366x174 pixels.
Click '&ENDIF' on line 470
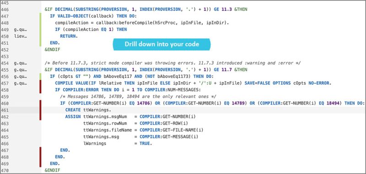click(x=53, y=170)
